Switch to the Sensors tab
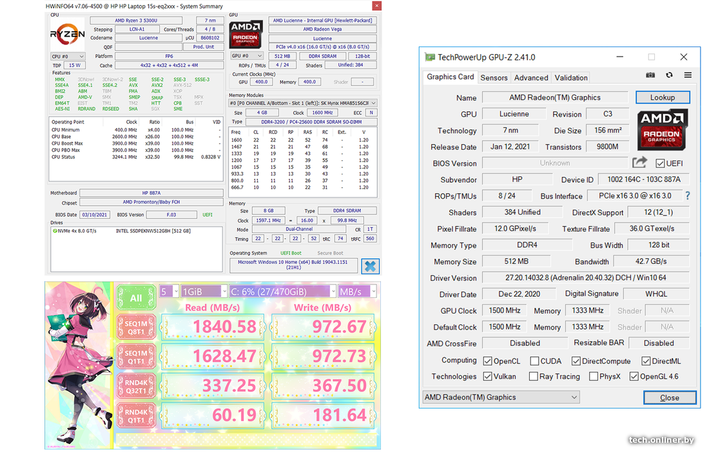709x455 pixels. (494, 77)
